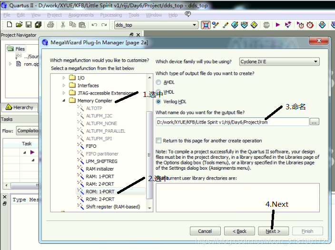Open the View menu

coord(36,15)
